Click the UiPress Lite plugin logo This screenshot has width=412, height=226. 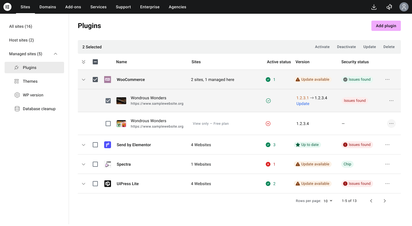click(108, 184)
